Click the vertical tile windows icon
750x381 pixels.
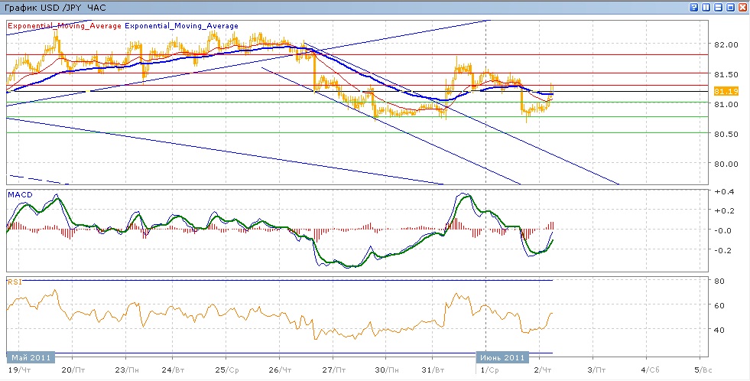tap(705, 8)
